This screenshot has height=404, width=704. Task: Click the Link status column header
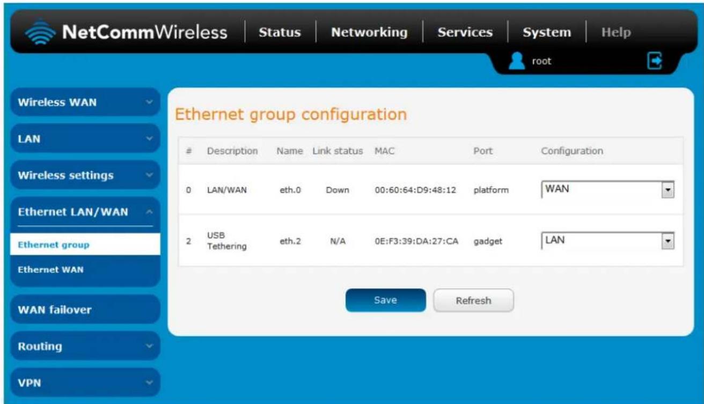338,151
